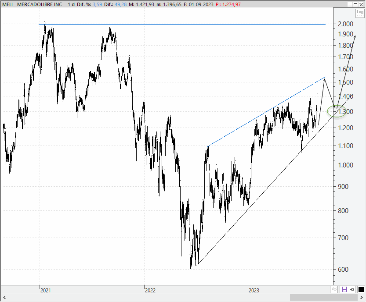366x302 pixels.
Task: Click the red price P: 1.274,97
Action: click(228, 4)
